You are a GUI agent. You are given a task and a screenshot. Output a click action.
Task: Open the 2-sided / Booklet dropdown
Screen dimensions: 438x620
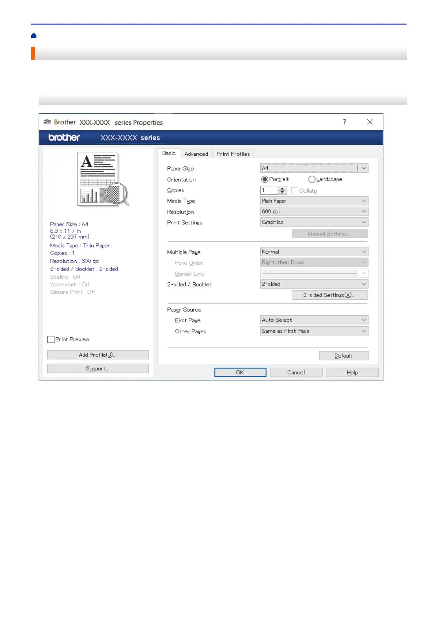coord(314,284)
